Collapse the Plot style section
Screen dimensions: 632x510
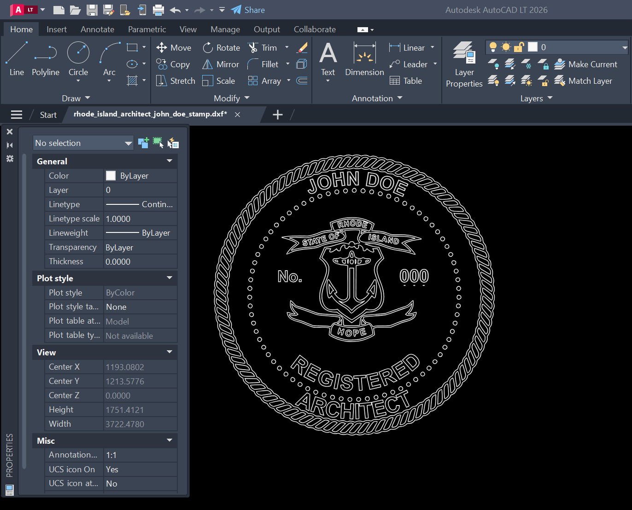[x=170, y=278]
